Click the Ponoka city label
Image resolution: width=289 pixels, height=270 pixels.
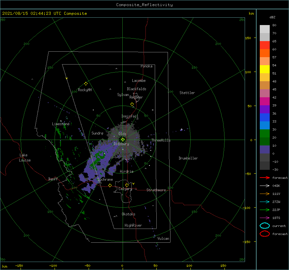[146, 66]
